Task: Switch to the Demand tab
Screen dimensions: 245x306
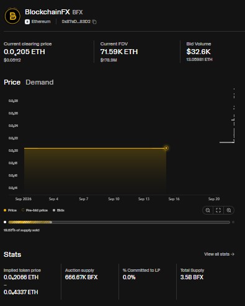Action: 40,82
